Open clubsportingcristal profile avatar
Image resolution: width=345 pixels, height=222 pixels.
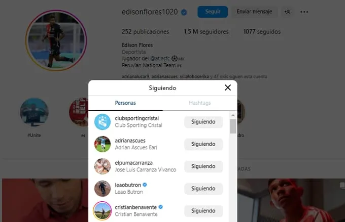pyautogui.click(x=102, y=122)
